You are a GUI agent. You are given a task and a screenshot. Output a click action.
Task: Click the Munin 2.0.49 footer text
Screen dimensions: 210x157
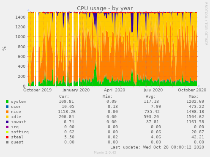(x=105, y=152)
